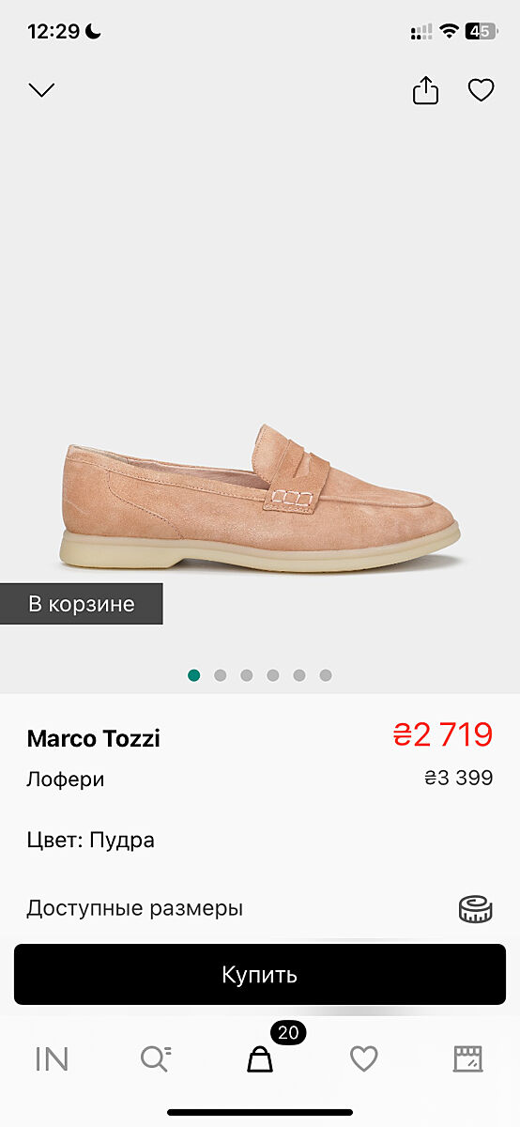Expand Доступные размеры section
This screenshot has height=1127, width=520.
(260, 908)
